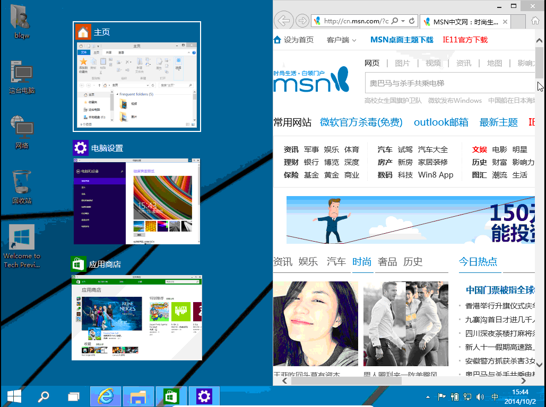Open network tray icon

467,397
